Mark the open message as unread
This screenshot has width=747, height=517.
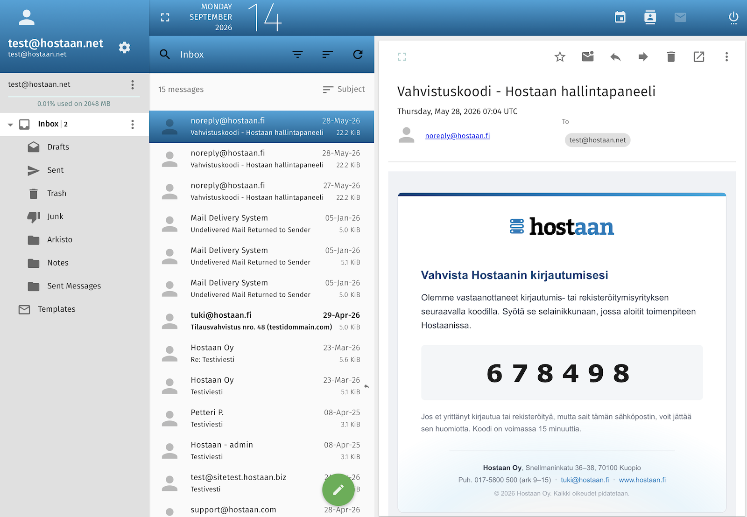click(588, 56)
